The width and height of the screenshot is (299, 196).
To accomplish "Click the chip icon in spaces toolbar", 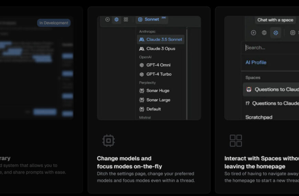I will (292, 33).
